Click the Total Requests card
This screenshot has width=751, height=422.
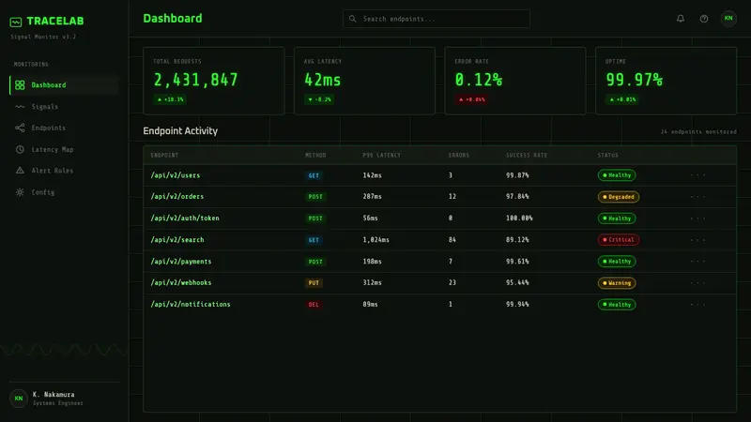coord(214,81)
